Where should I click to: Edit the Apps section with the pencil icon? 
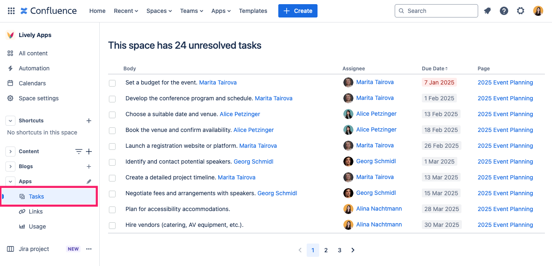88,181
